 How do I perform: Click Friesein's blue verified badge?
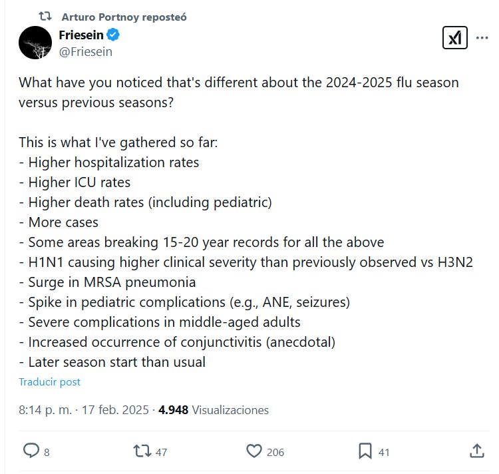click(x=114, y=35)
